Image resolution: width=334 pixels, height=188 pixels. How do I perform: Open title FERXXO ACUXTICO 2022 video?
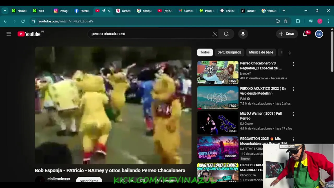point(263,91)
